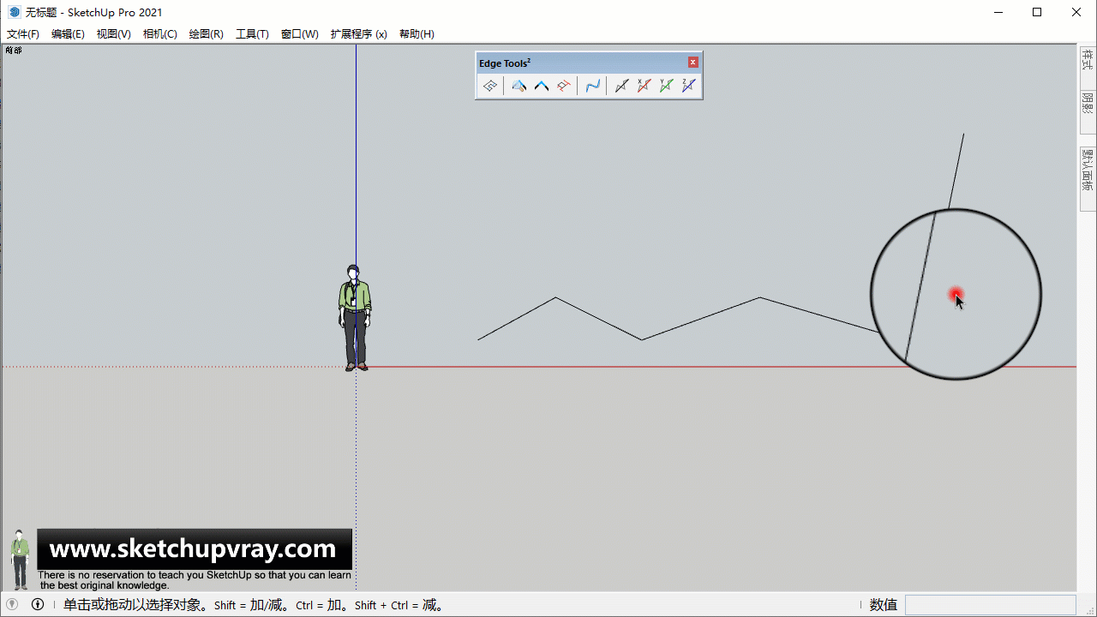Open the 文件(F) menu
1097x617 pixels.
pos(23,34)
